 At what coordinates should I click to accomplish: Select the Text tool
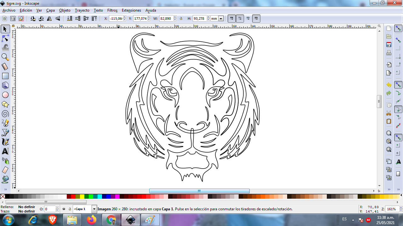point(5,151)
